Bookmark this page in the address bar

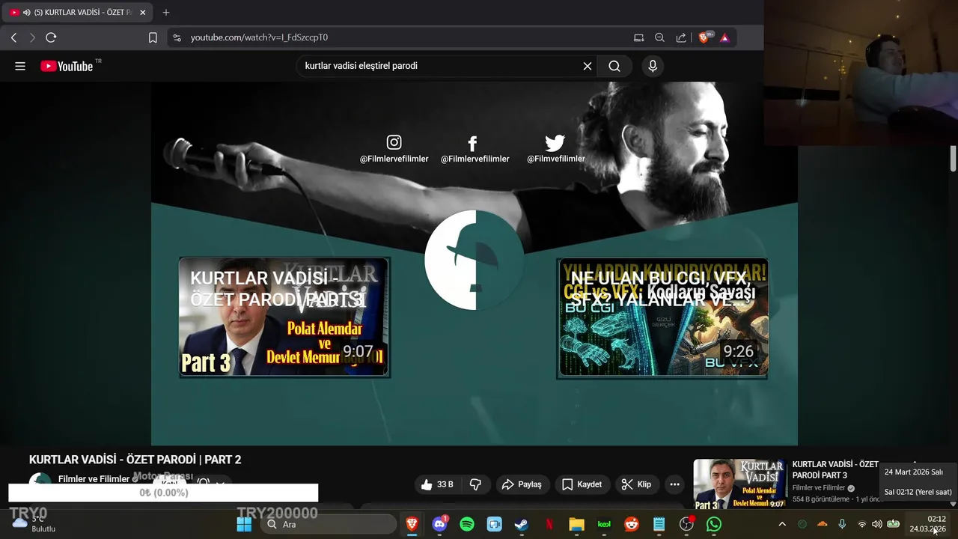[153, 37]
